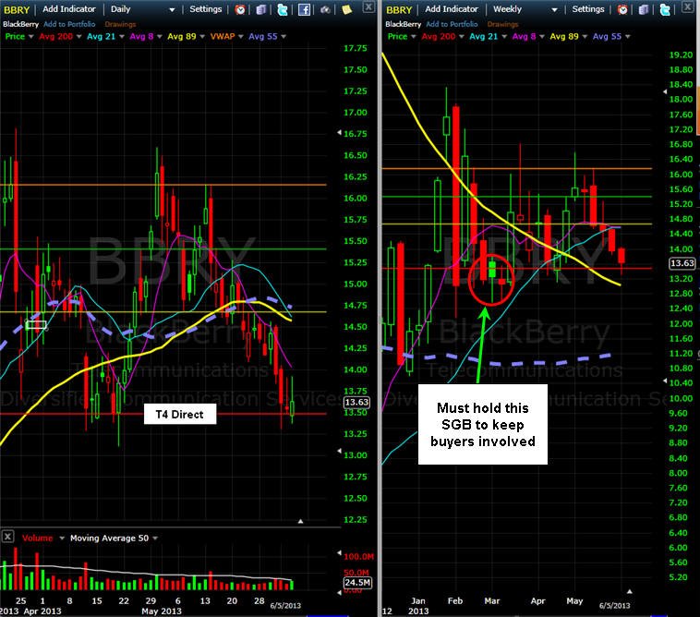Click Add to Portfolio link in Daily chart

[x=69, y=24]
